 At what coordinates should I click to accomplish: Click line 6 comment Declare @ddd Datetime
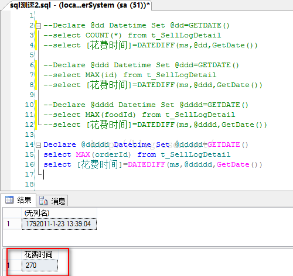coord(141,65)
